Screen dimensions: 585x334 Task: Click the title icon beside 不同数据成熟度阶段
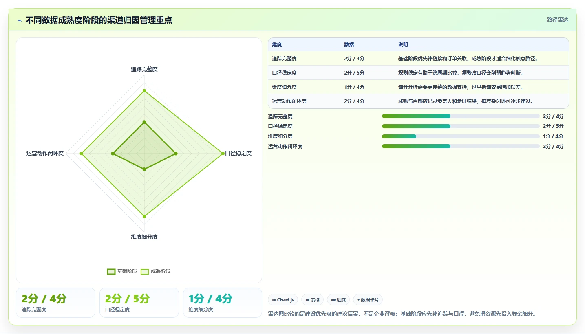click(20, 20)
